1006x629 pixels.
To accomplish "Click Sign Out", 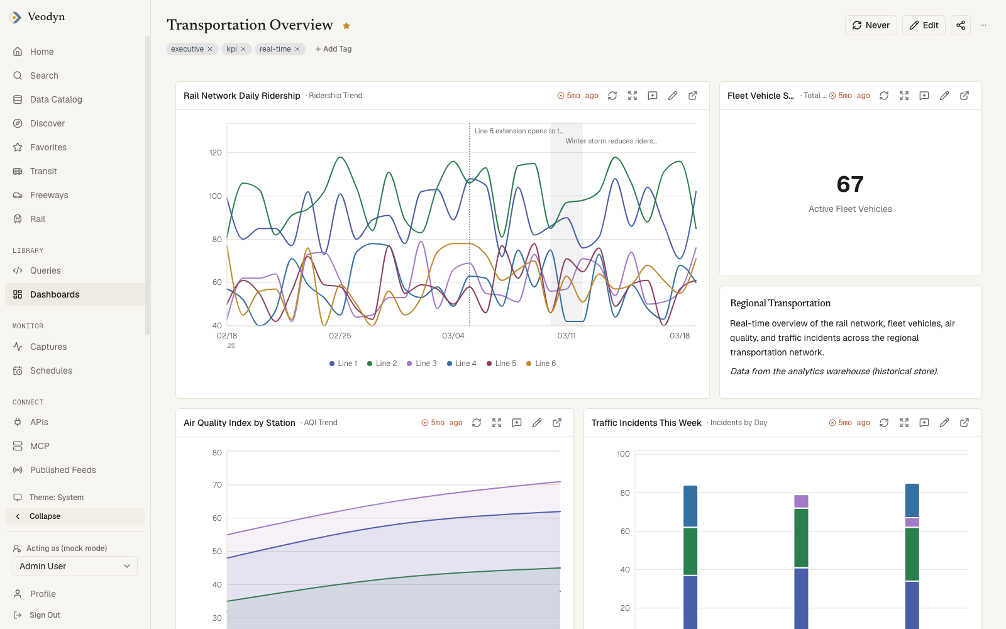I will pos(75,615).
